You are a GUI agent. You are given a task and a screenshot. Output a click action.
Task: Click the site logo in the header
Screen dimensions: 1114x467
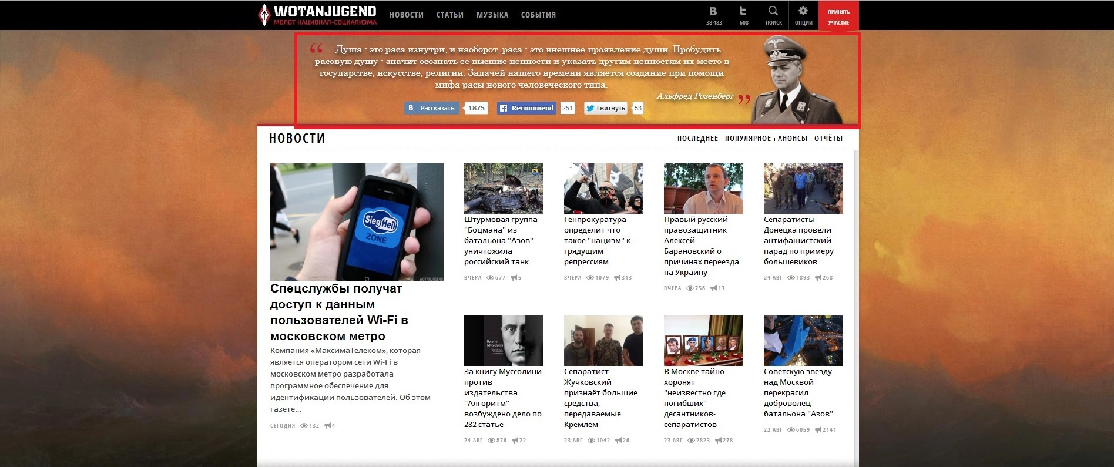click(318, 15)
